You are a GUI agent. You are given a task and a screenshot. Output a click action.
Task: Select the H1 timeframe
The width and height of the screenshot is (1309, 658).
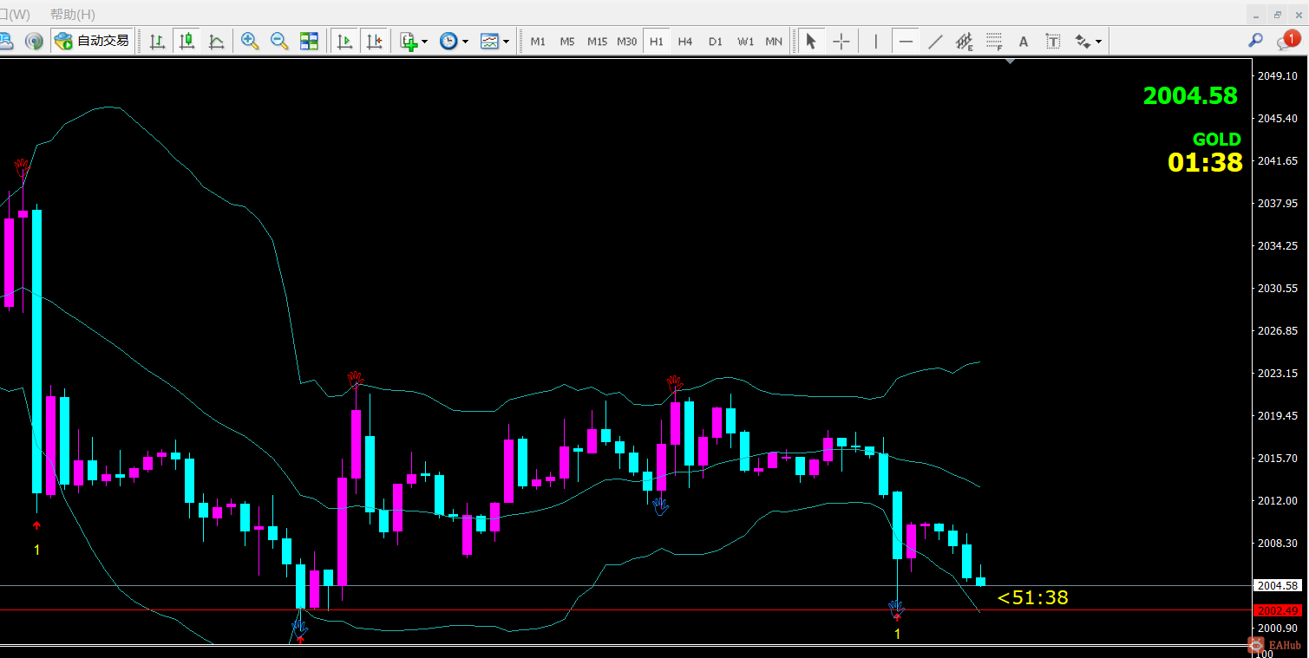pos(656,41)
